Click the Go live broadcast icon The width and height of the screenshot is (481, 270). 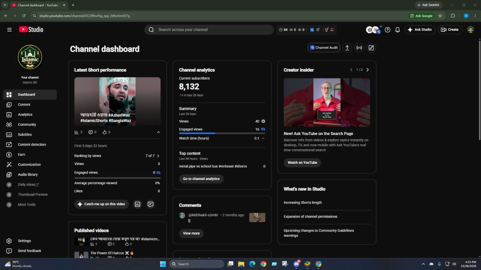359,48
